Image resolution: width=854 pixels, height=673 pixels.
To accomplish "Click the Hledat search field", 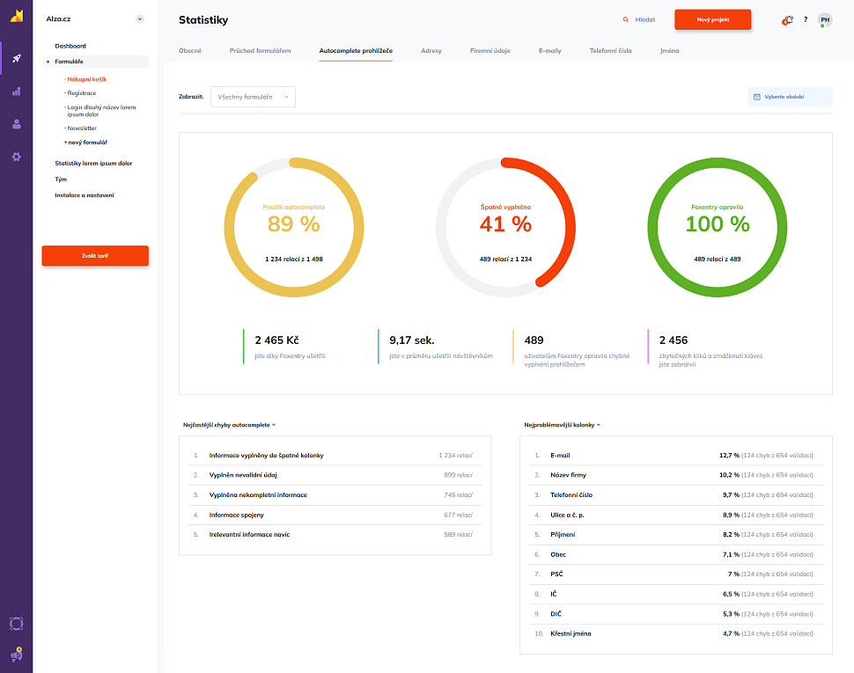I will coord(640,19).
